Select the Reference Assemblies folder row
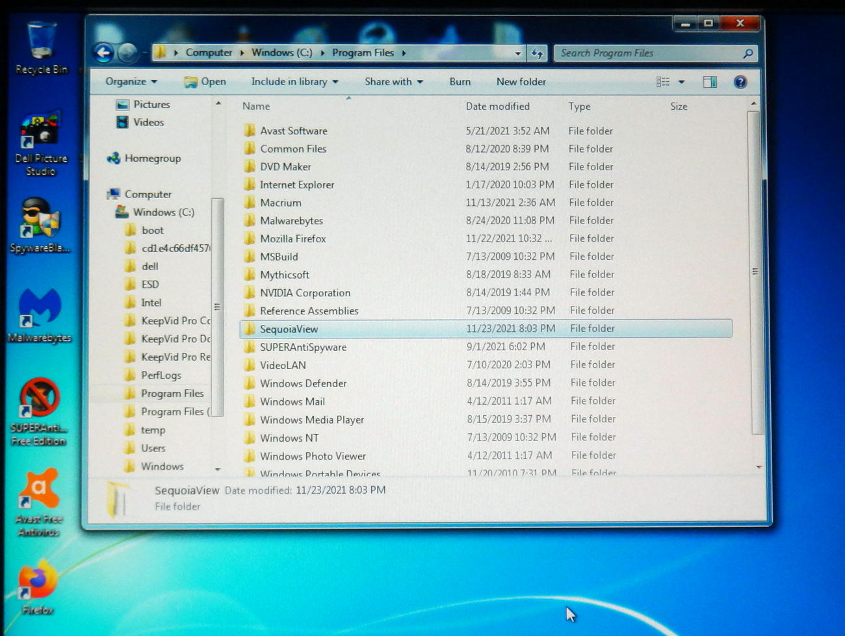This screenshot has height=636, width=845. pos(486,311)
